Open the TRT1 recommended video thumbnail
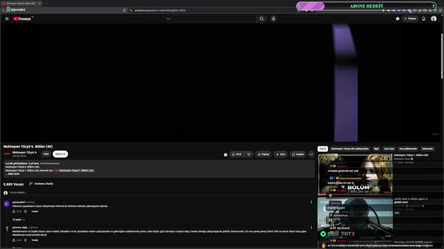The image size is (444, 249). tap(355, 218)
